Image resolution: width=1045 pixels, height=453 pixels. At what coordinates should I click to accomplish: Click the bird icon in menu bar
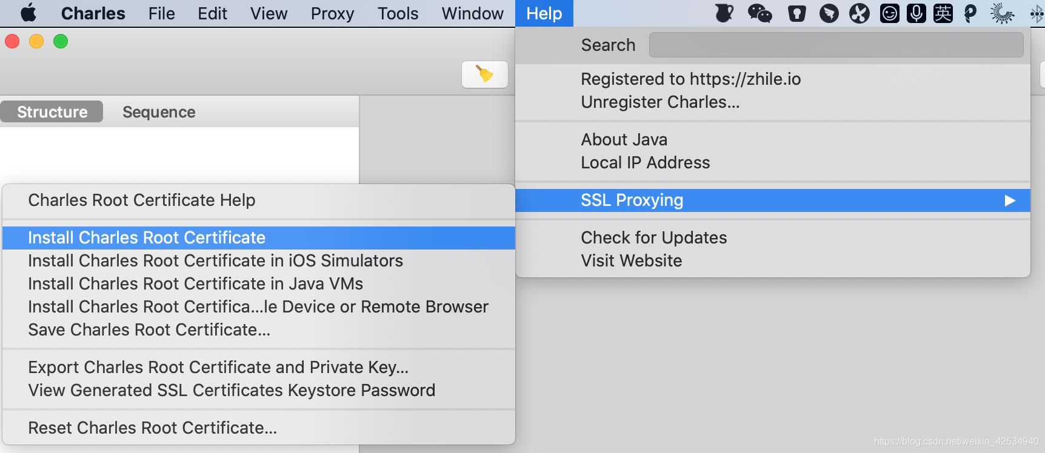pyautogui.click(x=829, y=13)
